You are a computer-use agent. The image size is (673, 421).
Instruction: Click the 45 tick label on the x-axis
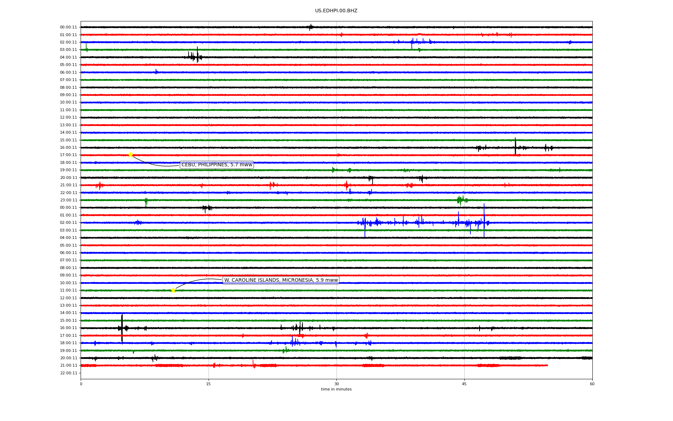(464, 384)
